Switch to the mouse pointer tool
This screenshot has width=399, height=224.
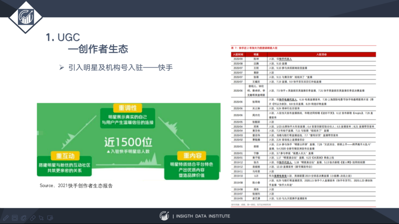click(x=41, y=218)
